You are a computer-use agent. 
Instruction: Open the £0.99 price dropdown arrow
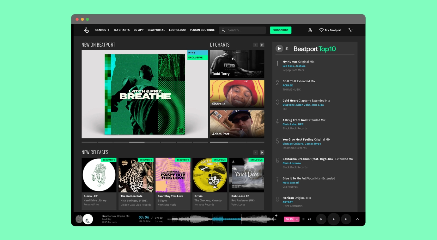tap(297, 219)
